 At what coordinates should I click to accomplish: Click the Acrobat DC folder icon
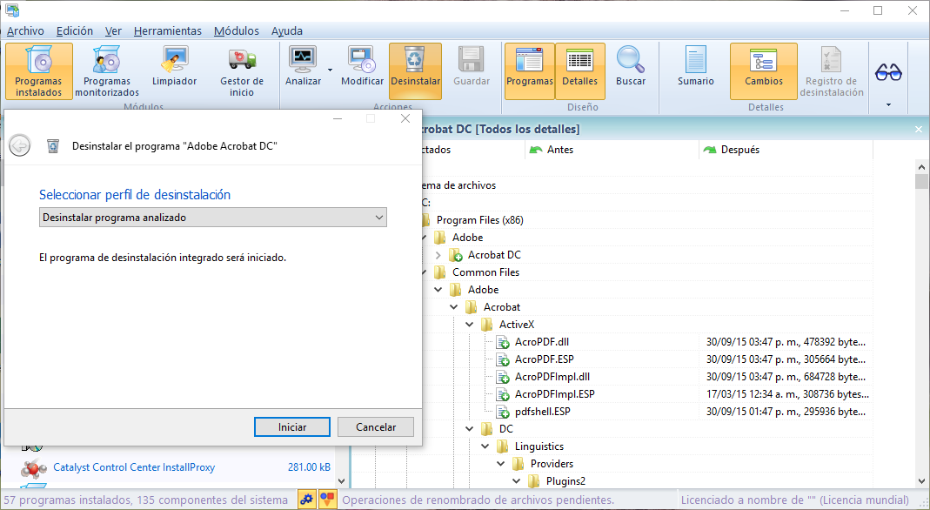(x=456, y=255)
